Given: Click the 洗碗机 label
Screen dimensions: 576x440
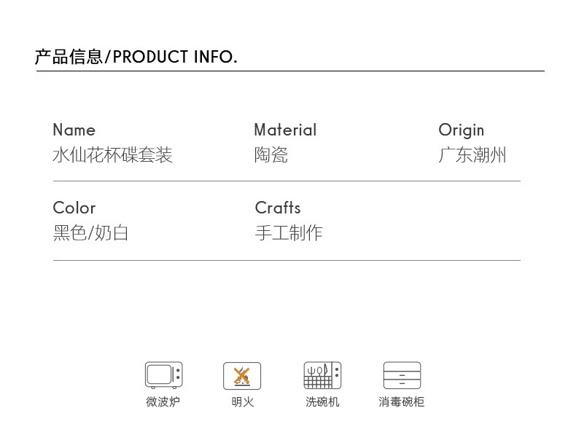Looking at the screenshot, I should pos(322,401).
